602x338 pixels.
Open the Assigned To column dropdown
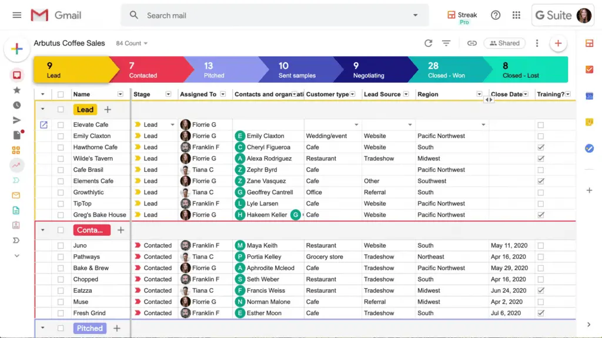pos(223,94)
